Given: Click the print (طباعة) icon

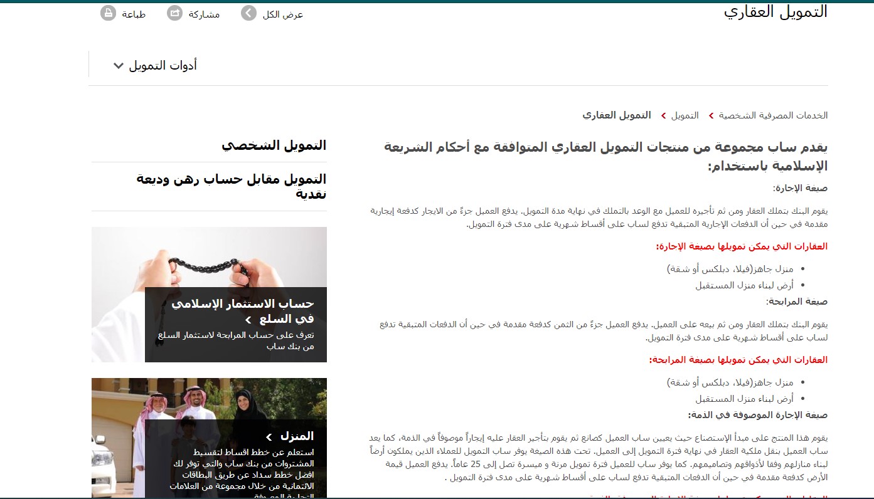Looking at the screenshot, I should pos(108,13).
